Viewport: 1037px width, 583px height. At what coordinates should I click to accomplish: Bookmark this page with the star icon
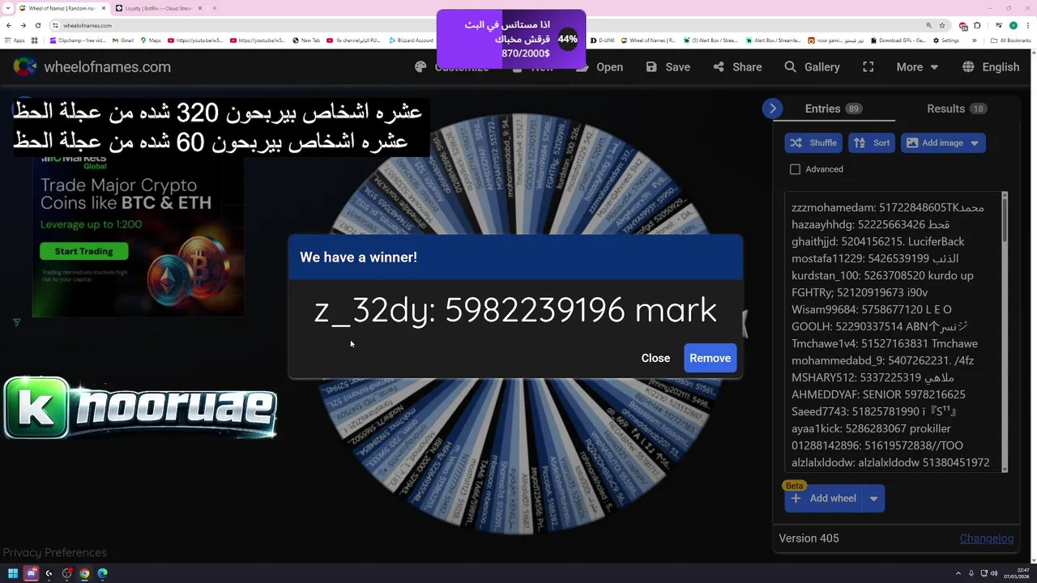(942, 25)
